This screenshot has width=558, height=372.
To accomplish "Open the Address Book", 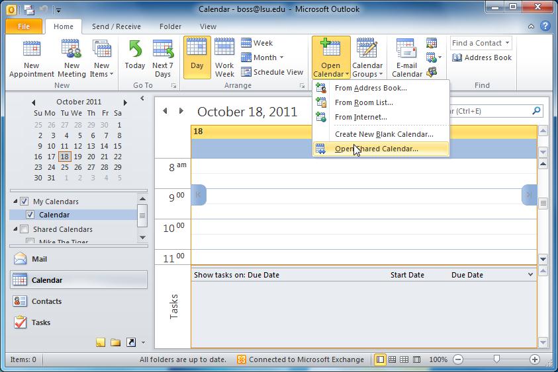I will click(482, 57).
